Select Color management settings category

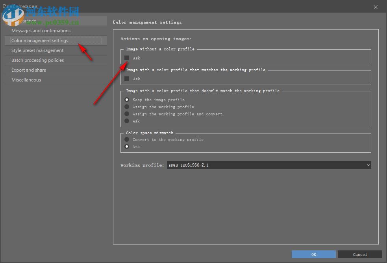56,41
